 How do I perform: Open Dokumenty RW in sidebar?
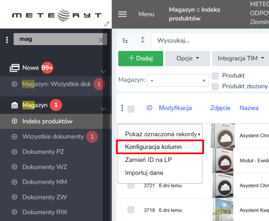pyautogui.click(x=45, y=212)
